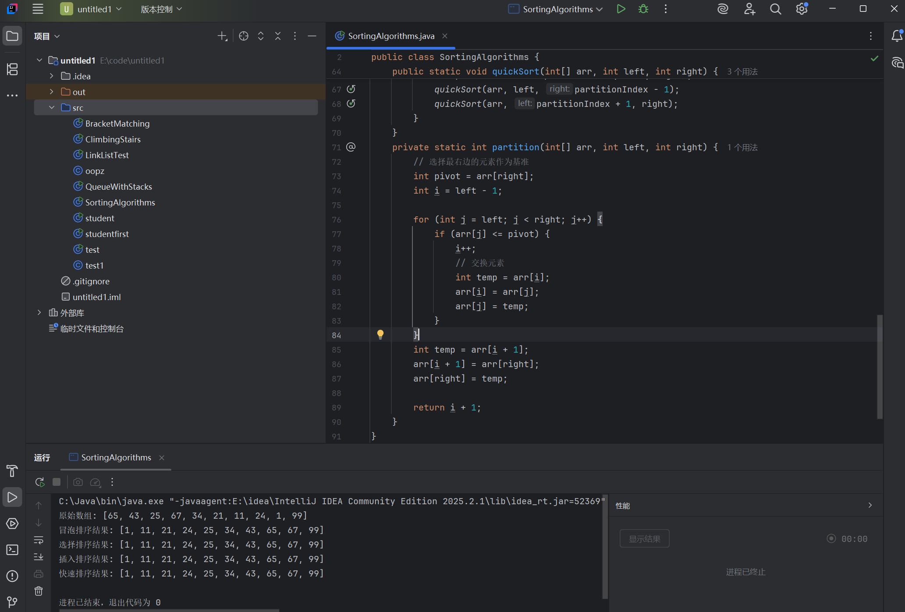Clear console output with trash icon
The image size is (905, 612).
pyautogui.click(x=39, y=591)
